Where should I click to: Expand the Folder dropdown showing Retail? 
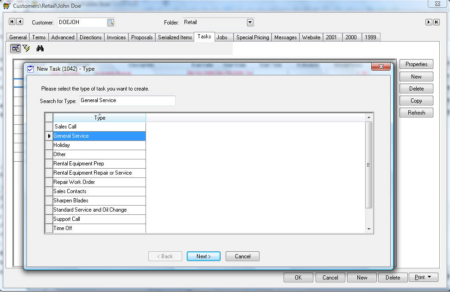pos(250,22)
